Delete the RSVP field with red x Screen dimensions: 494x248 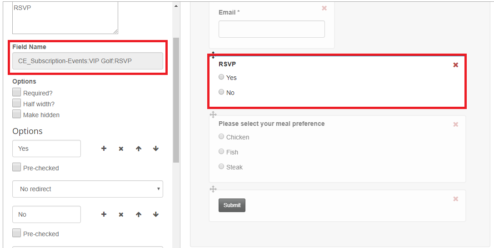pos(455,65)
